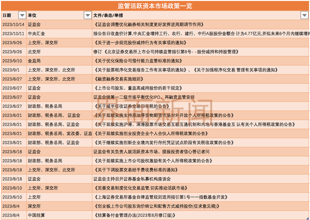Select the 金监局 unit cell
The width and height of the screenshot is (310, 220).
[59, 61]
